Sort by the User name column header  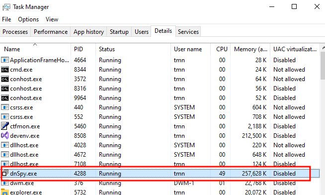tap(190, 49)
